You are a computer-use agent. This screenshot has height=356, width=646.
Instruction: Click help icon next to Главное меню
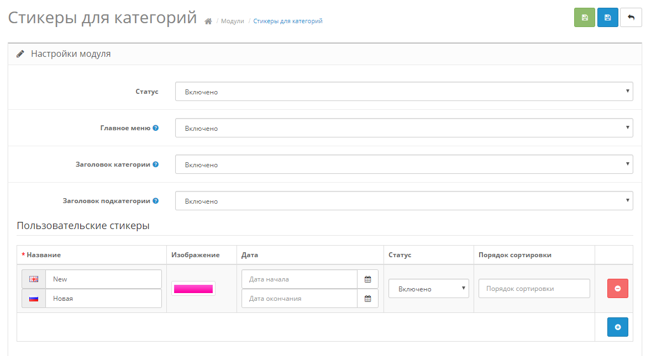[156, 128]
